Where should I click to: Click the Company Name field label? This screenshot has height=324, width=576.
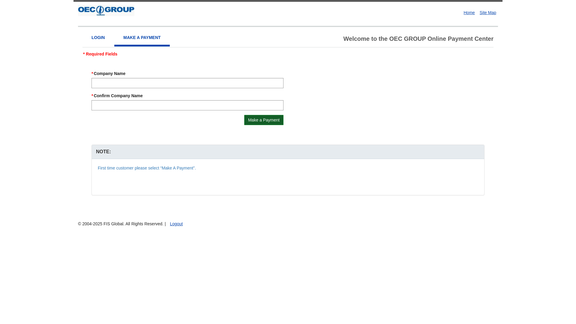(109, 73)
